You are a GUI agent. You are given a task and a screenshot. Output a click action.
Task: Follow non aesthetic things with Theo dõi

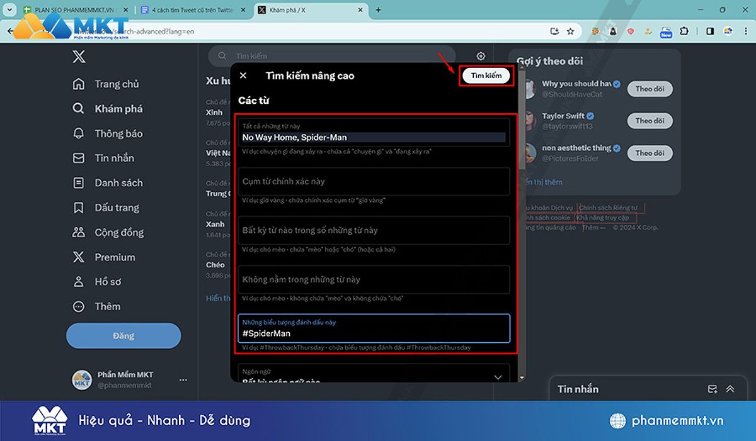point(650,153)
